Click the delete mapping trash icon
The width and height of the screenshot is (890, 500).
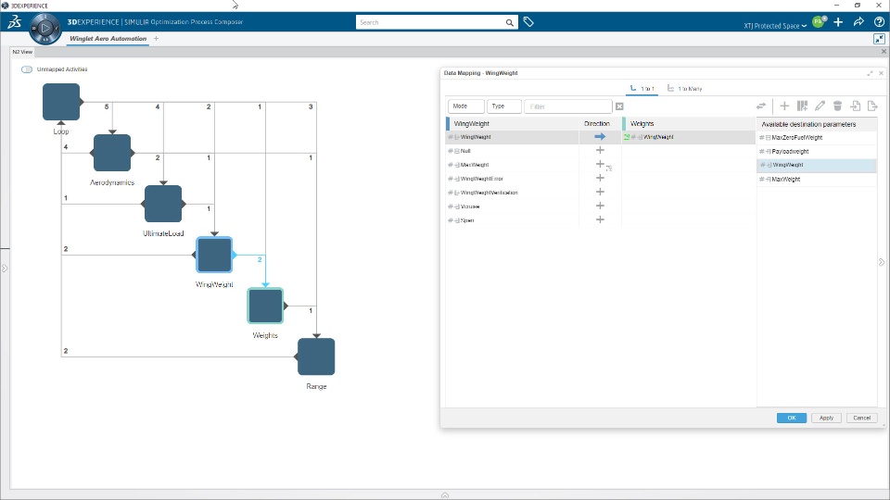tap(837, 106)
